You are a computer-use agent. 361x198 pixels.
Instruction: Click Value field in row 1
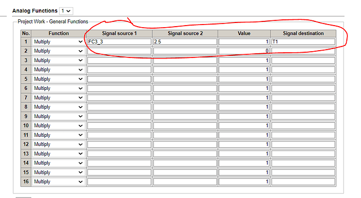pyautogui.click(x=244, y=42)
